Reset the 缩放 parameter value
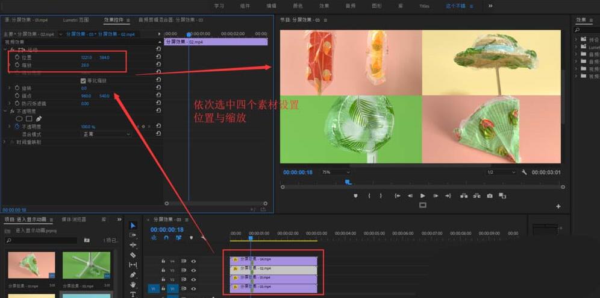Image resolution: width=600 pixels, height=298 pixels. pos(158,65)
